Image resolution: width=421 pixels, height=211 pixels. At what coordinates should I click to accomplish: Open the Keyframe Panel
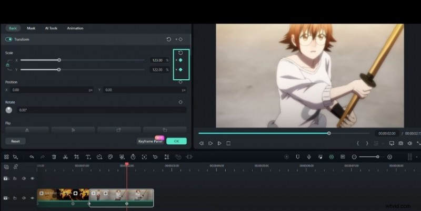coord(151,141)
